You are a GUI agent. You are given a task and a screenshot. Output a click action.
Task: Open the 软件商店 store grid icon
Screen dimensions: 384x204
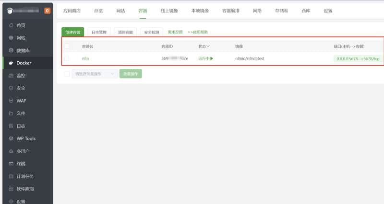(x=11, y=189)
